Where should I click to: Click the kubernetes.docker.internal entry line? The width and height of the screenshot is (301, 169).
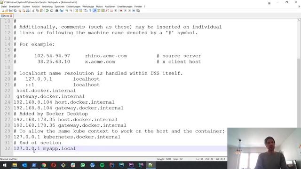67,137
